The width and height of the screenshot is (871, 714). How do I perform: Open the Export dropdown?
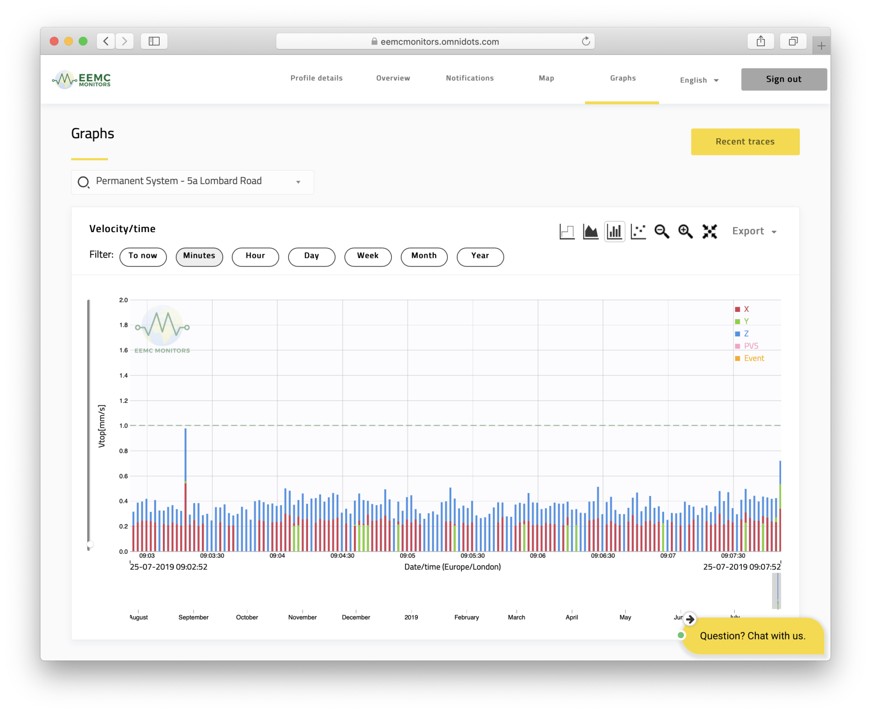point(755,231)
